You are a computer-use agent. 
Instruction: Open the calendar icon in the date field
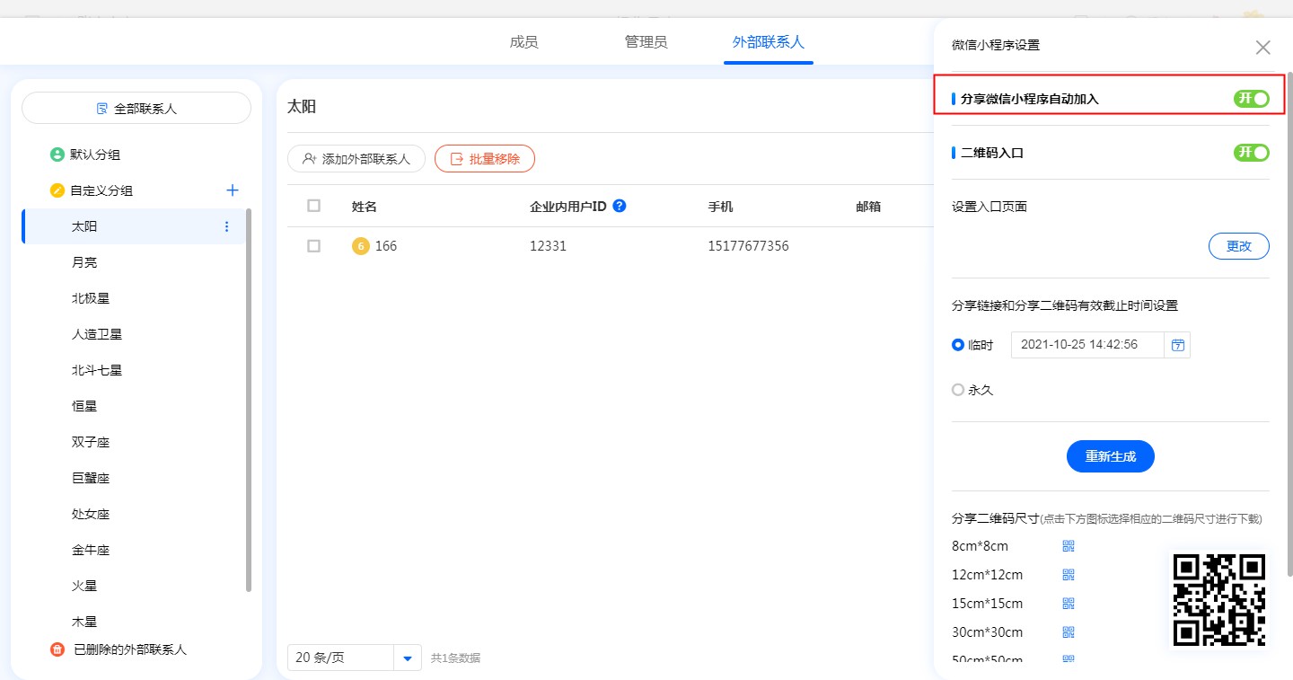tap(1177, 345)
